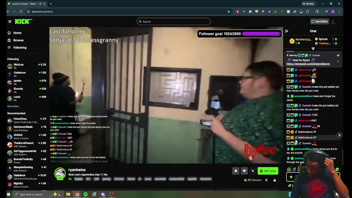Open Cobbruvs' channel in Following
Image resolution: width=352 pixels, height=198 pixels.
coord(27,74)
